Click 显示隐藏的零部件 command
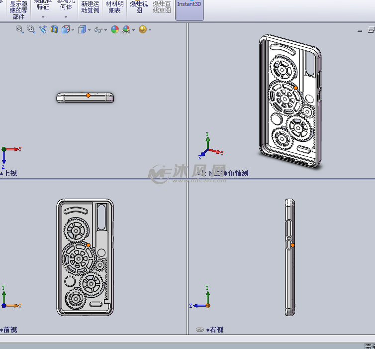Image resolution: width=375 pixels, height=349 pixels. click(x=18, y=10)
